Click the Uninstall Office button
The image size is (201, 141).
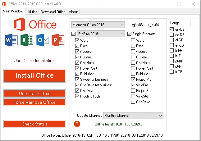click(35, 93)
